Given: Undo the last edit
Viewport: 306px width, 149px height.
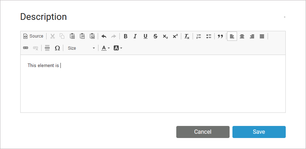Looking at the screenshot, I should [x=104, y=36].
